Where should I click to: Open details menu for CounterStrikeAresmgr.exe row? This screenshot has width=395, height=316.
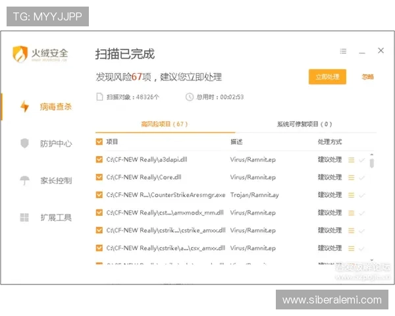(351, 195)
